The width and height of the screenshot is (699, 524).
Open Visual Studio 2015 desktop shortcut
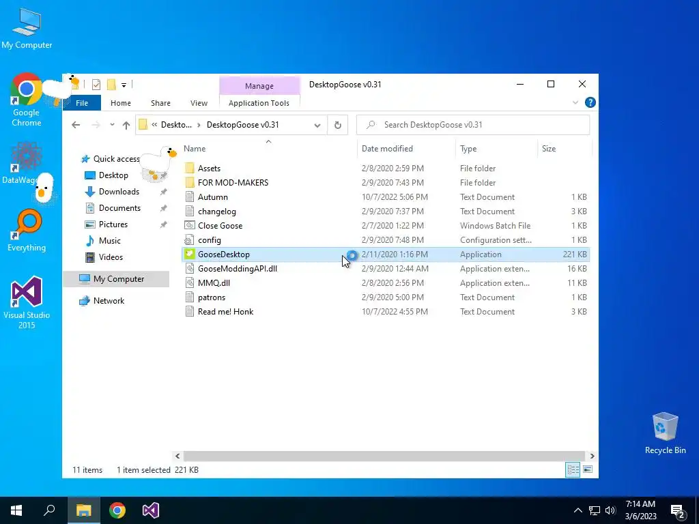pos(27,302)
